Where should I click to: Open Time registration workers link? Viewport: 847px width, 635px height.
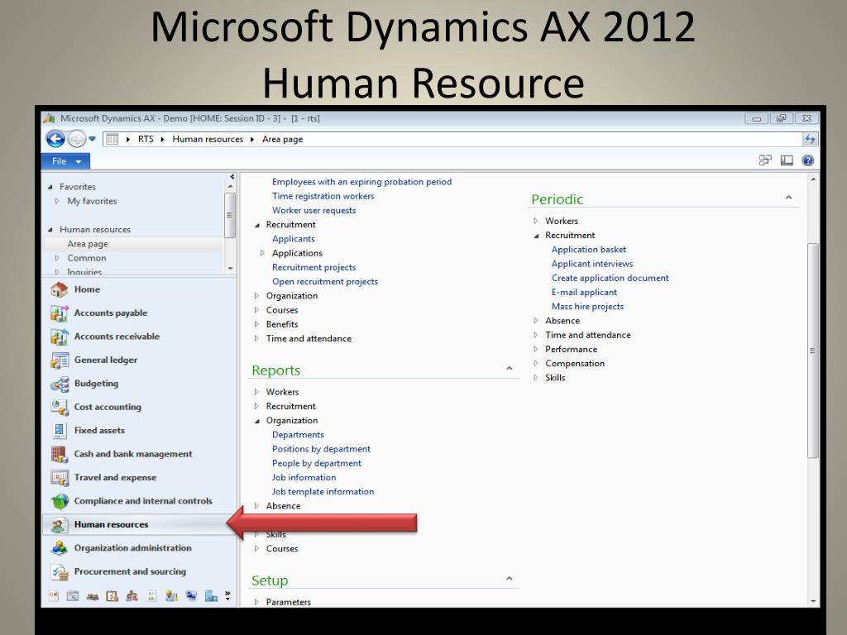[323, 196]
